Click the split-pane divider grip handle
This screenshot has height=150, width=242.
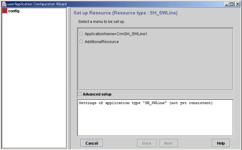(69, 78)
